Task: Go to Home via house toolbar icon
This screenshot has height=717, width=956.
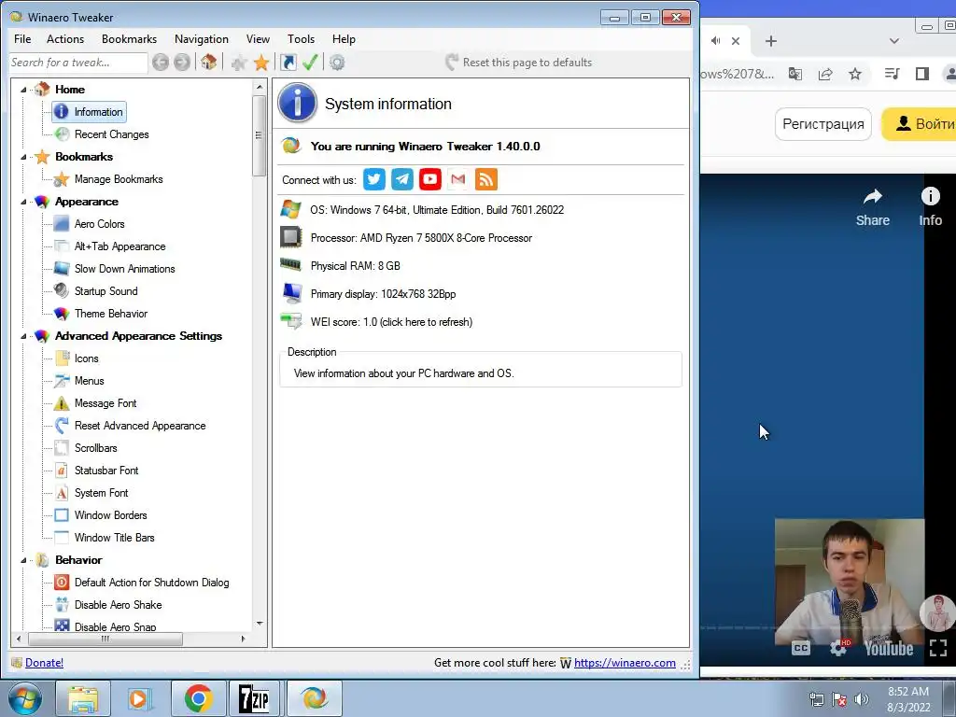Action: click(208, 62)
